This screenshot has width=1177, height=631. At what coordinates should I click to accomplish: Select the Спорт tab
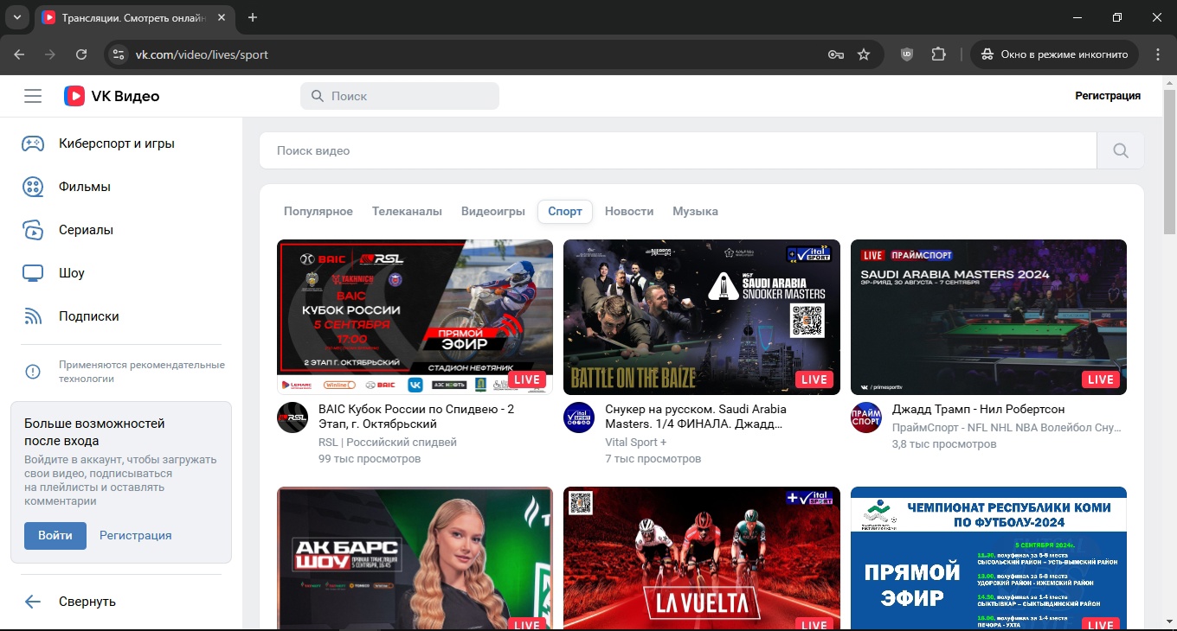(565, 211)
